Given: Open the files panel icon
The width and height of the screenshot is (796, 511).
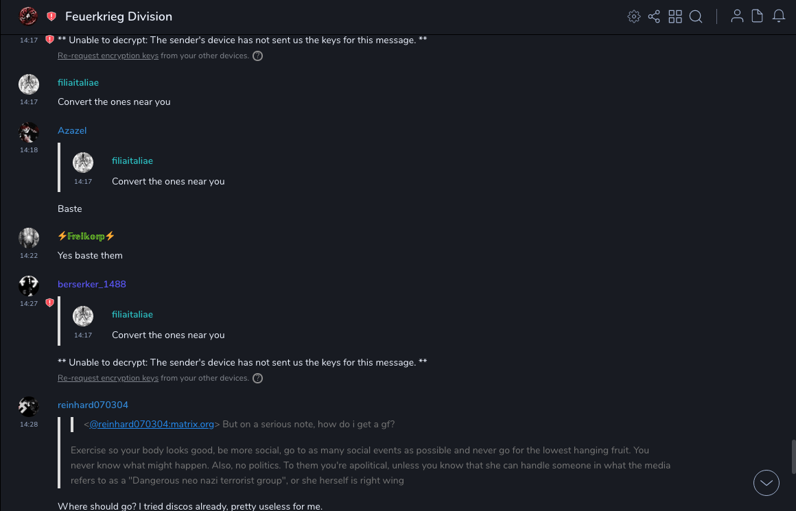Looking at the screenshot, I should (x=758, y=16).
